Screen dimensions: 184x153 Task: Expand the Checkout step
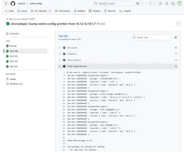tap(72, 54)
